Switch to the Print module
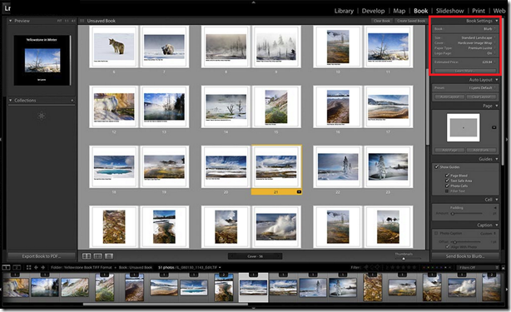The image size is (511, 312). pyautogui.click(x=479, y=11)
